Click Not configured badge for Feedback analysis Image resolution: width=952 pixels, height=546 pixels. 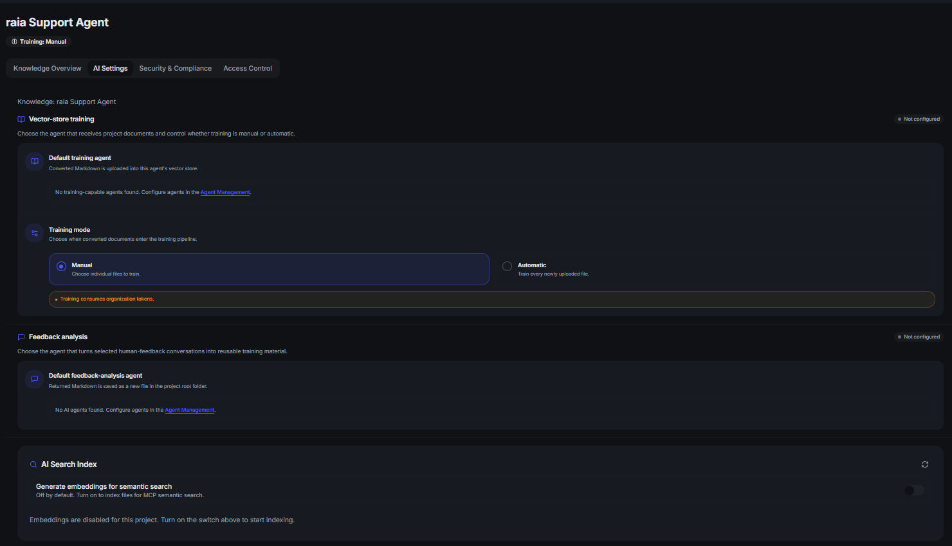point(919,337)
